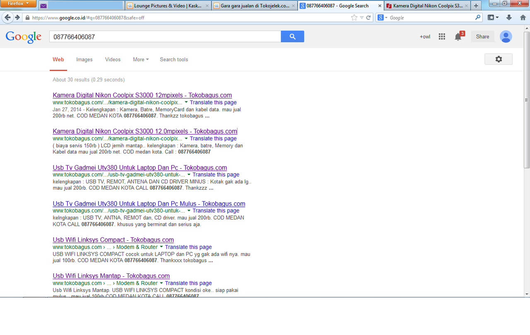530x335 pixels.
Task: Expand arrow next to Usb Wifi Linksys Mantap URL
Action: click(x=161, y=283)
